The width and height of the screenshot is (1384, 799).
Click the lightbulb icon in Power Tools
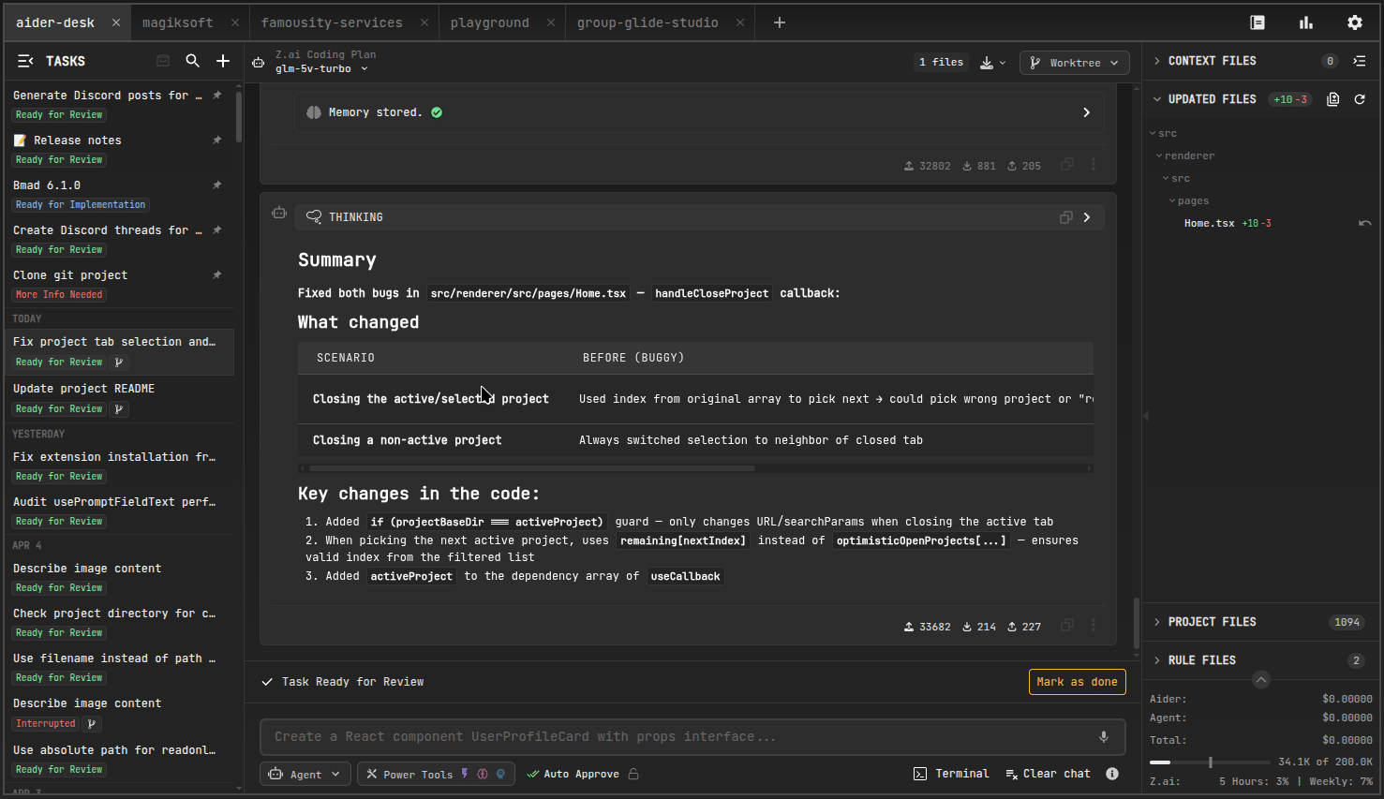pyautogui.click(x=500, y=774)
